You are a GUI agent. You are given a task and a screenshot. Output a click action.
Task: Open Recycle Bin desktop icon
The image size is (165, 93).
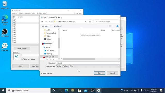pyautogui.click(x=5, y=5)
